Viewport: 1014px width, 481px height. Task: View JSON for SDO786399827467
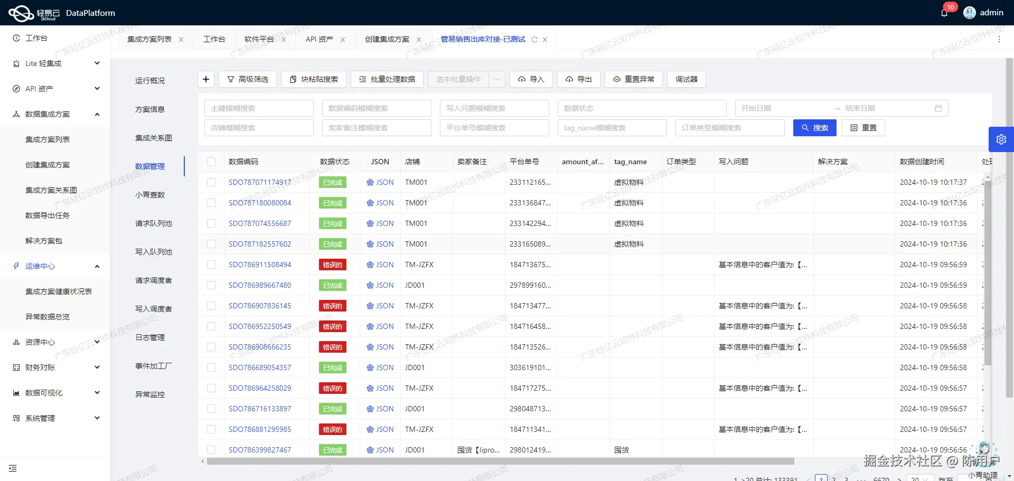pyautogui.click(x=380, y=450)
